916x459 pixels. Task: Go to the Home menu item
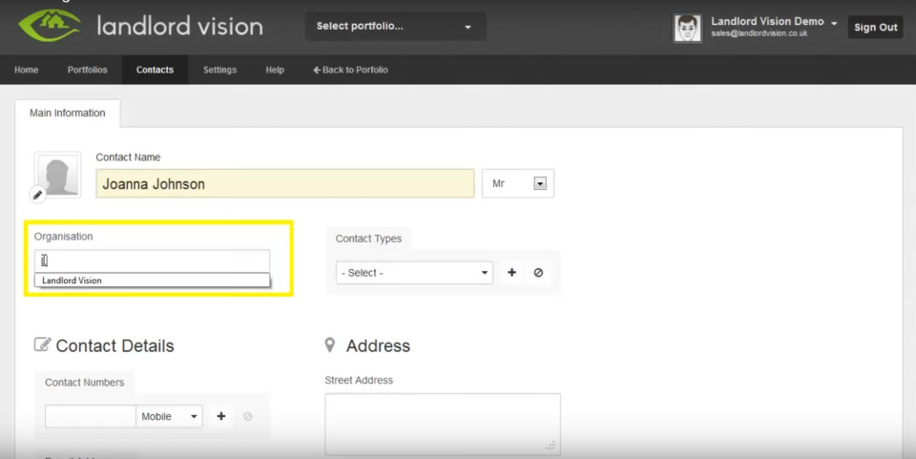click(27, 70)
